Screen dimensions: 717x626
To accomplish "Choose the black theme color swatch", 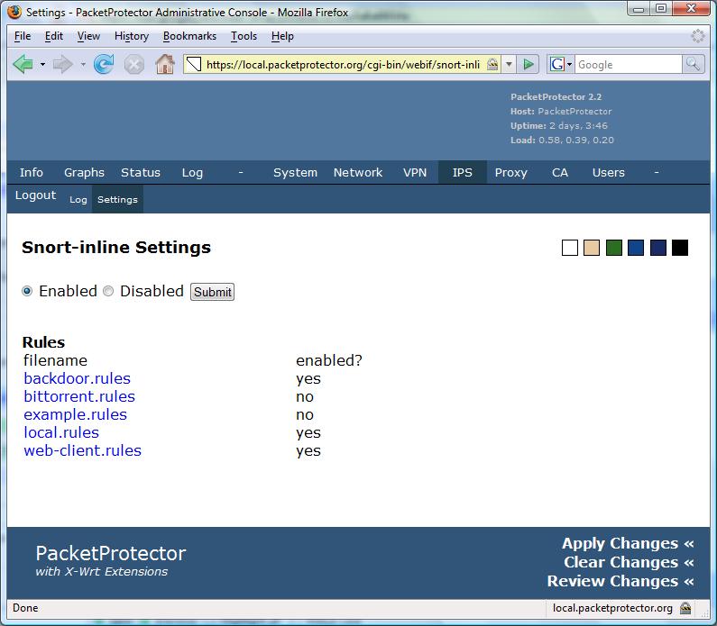I will tap(680, 248).
